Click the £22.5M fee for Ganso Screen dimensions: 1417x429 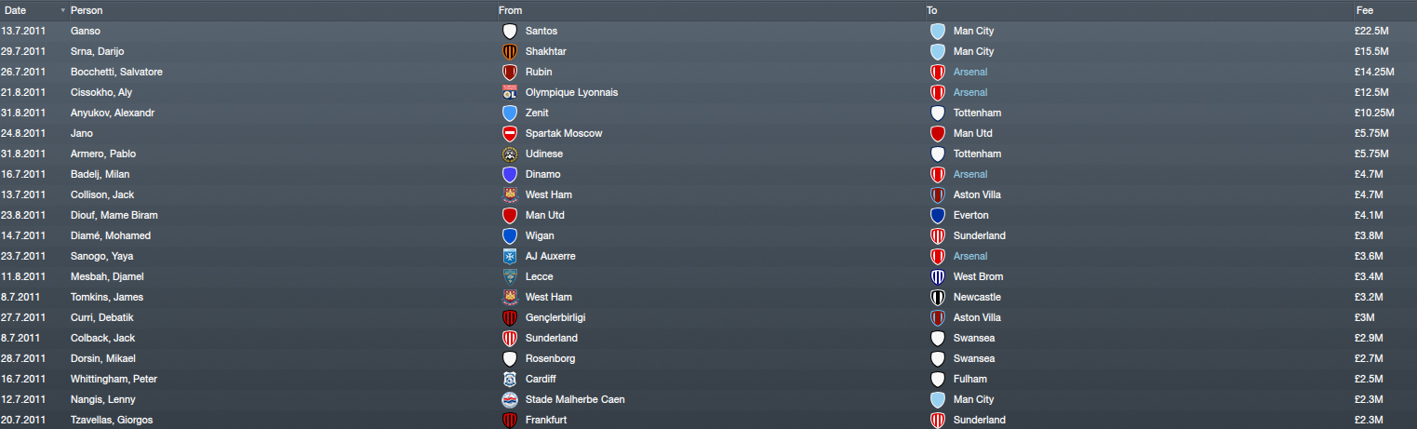point(1371,31)
